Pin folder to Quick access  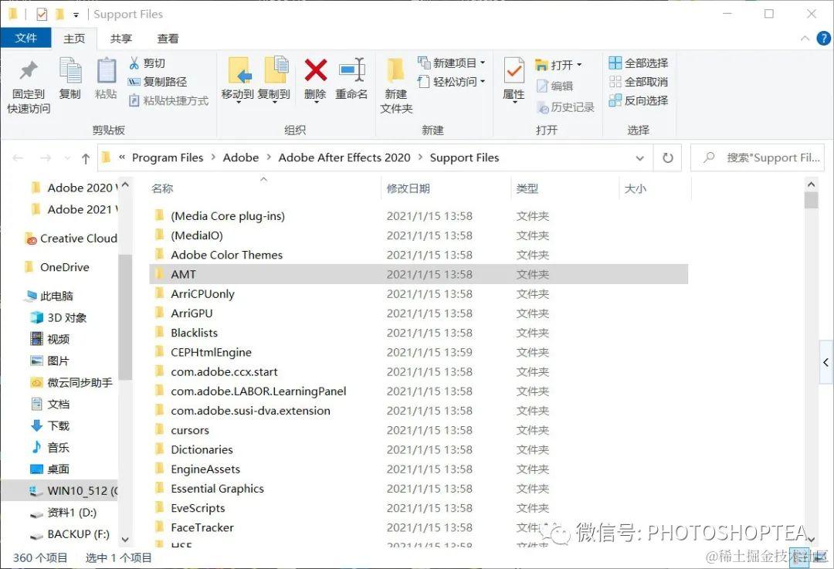pos(29,86)
